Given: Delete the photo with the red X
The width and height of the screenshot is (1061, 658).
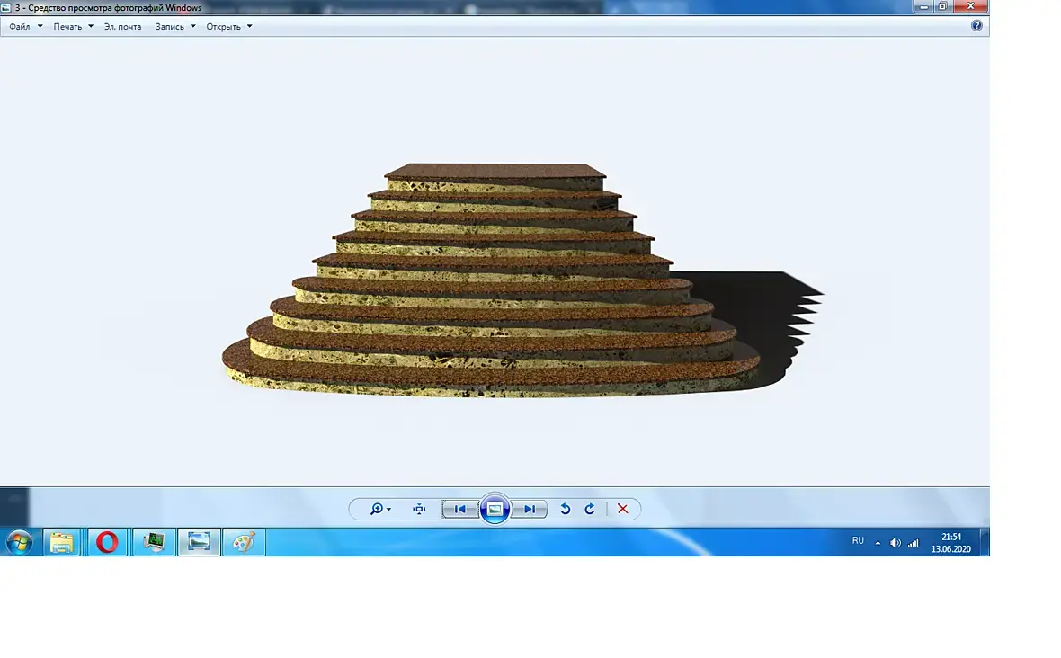Looking at the screenshot, I should 622,509.
